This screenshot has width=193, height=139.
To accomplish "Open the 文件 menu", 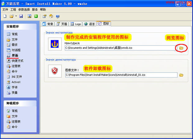I will 5,10.
